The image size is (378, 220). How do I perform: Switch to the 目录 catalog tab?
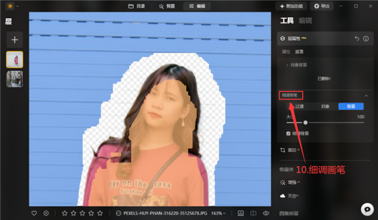pyautogui.click(x=136, y=6)
